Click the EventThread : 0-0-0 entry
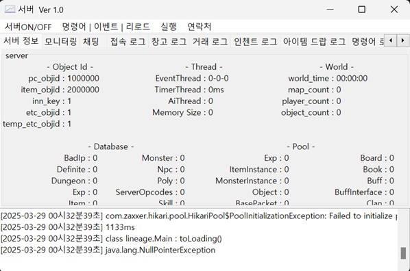The image size is (410, 271). pyautogui.click(x=192, y=78)
